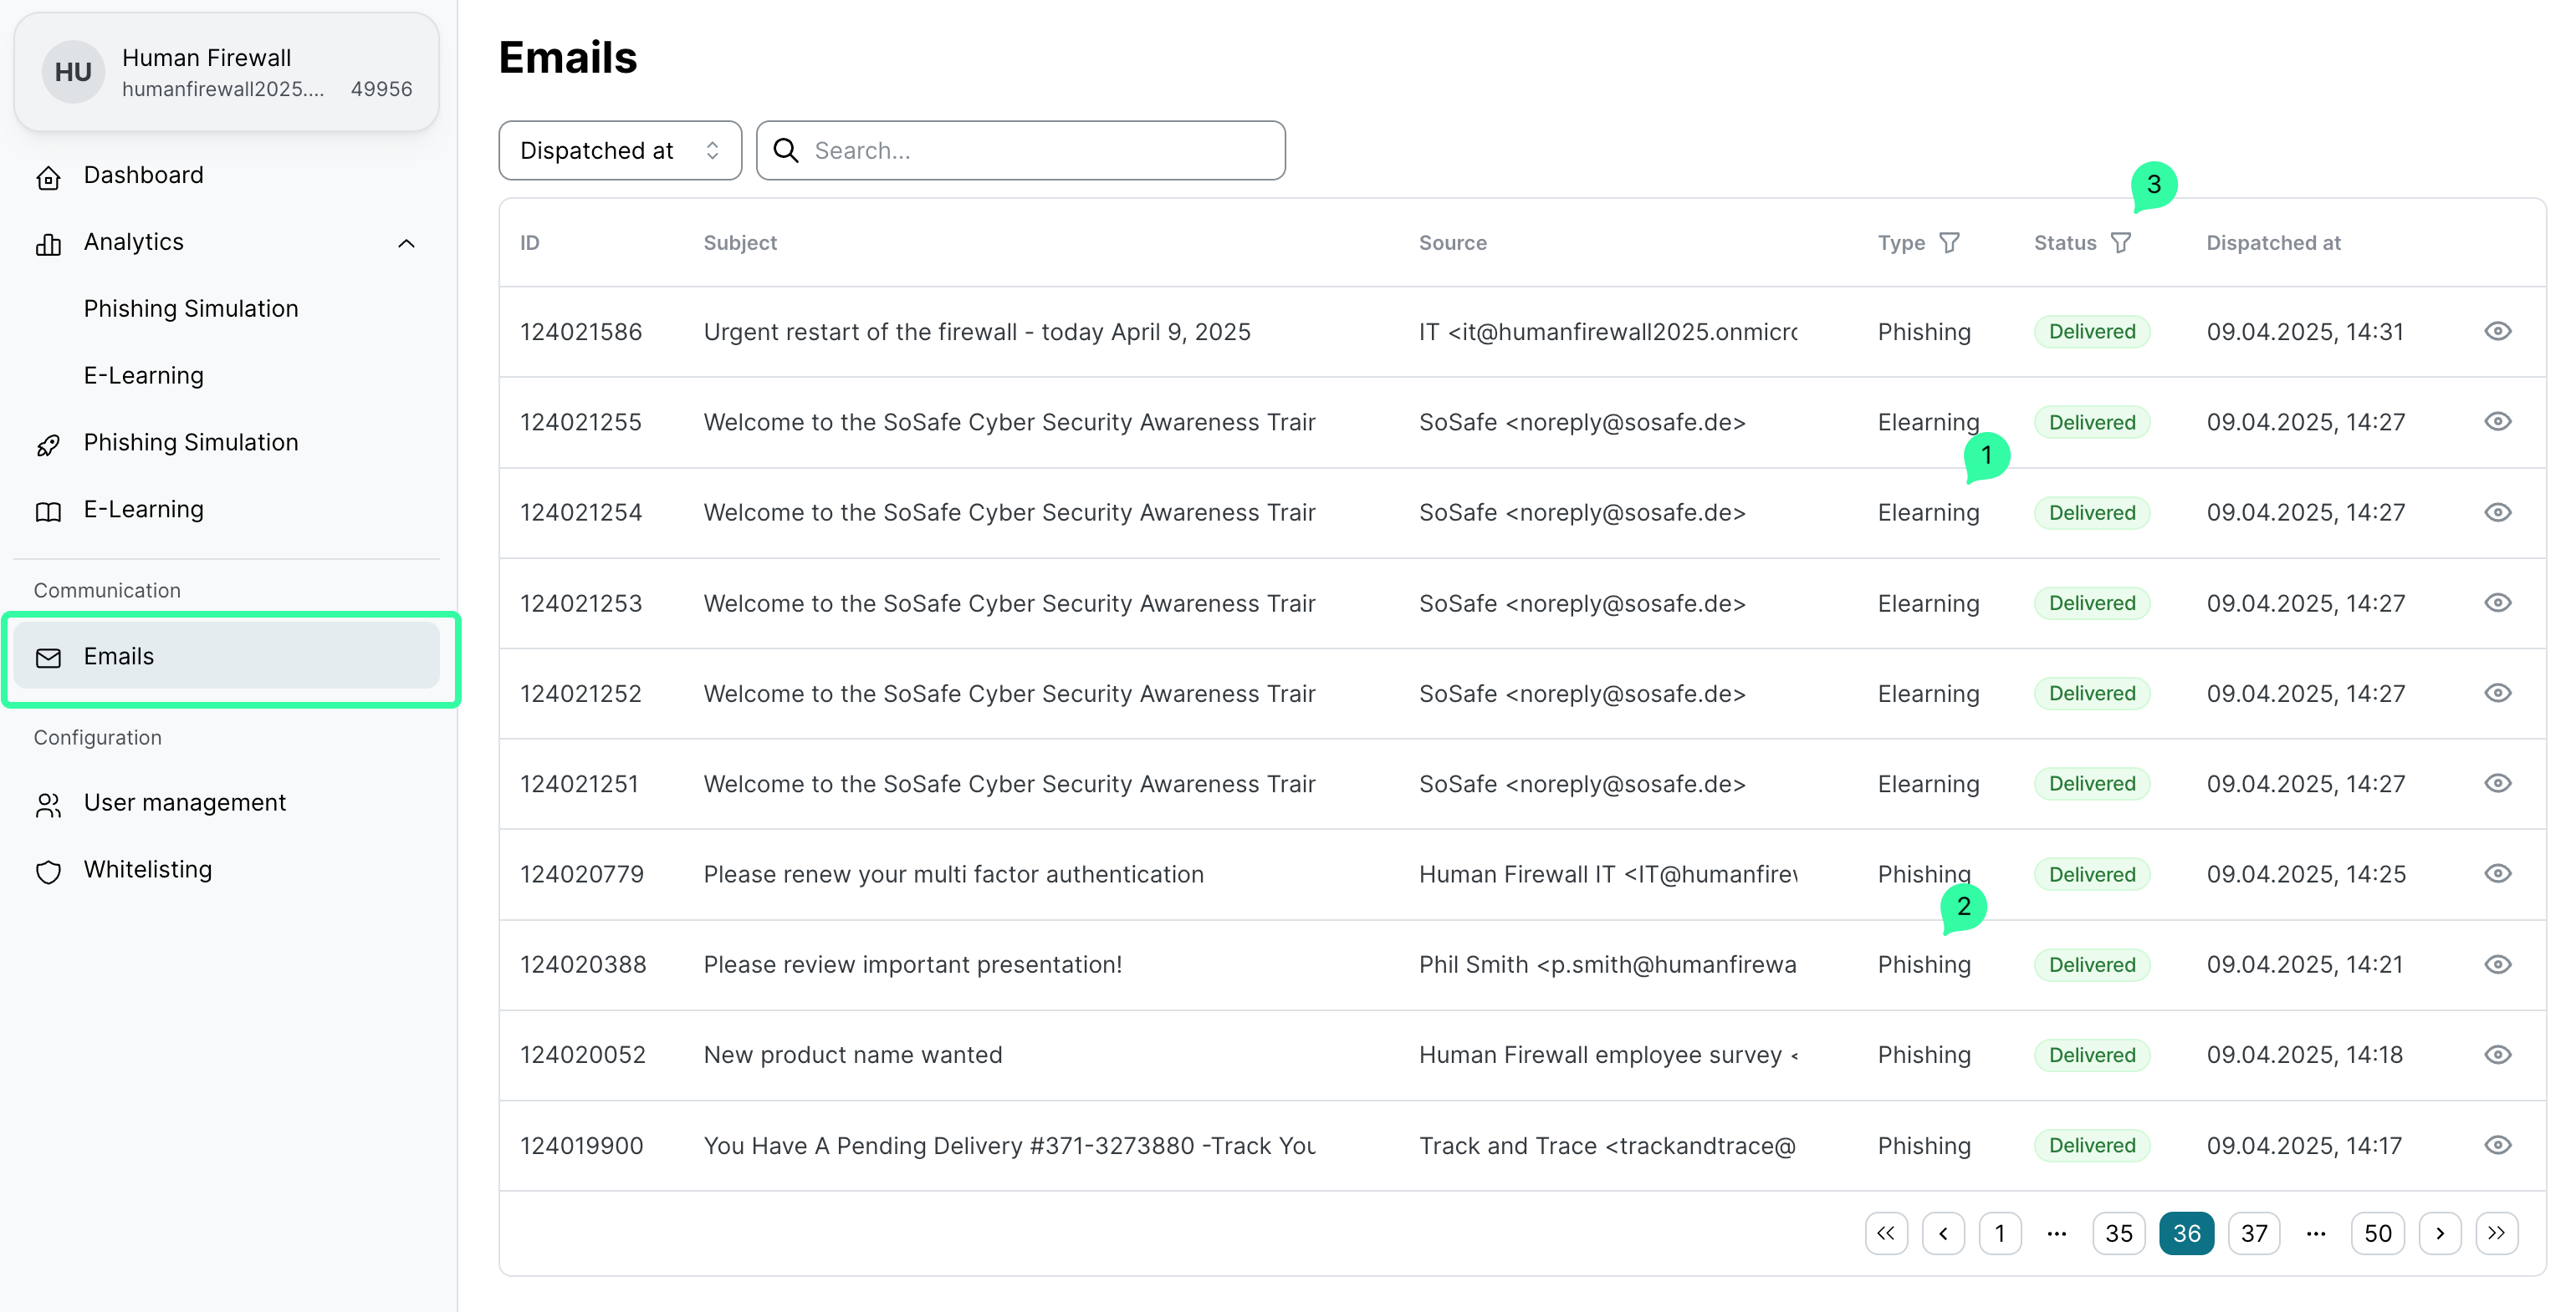Go to page 37
The width and height of the screenshot is (2576, 1312).
tap(2253, 1233)
